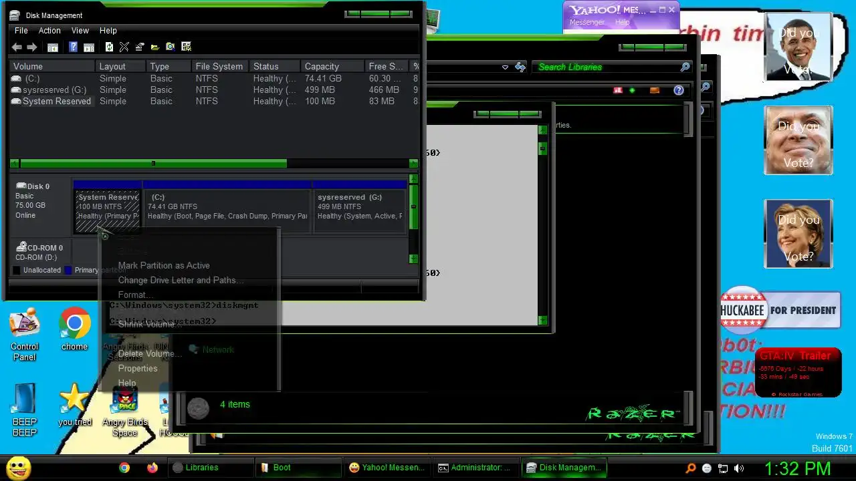Click the 1:32 PM taskbar clock
The height and width of the screenshot is (481, 856).
(797, 468)
